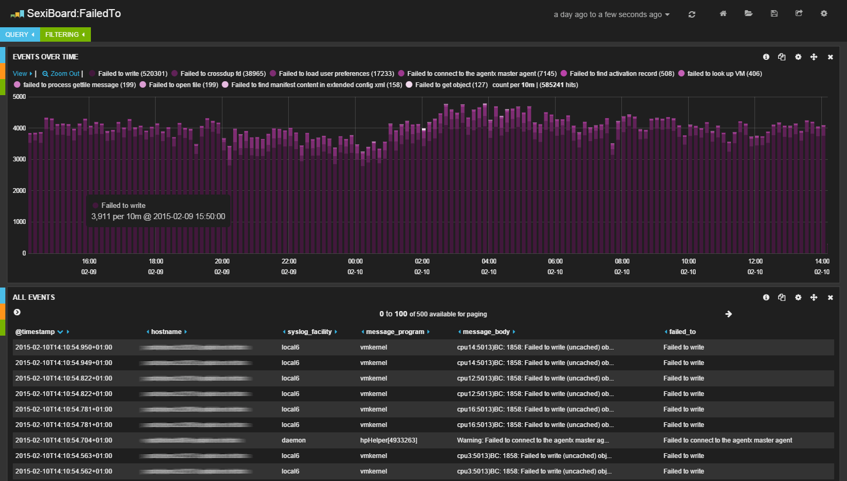Move the All Events panel

814,297
